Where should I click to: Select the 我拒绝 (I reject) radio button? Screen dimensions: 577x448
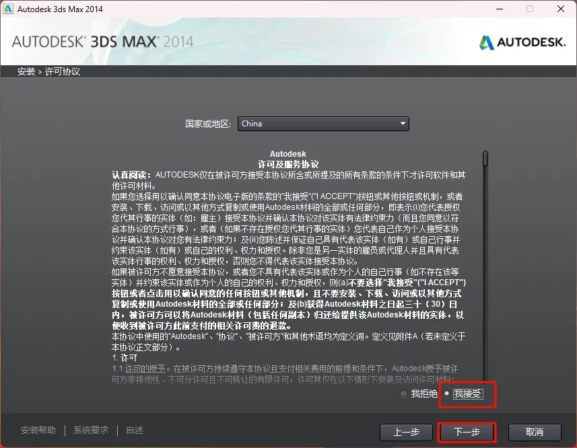point(403,394)
